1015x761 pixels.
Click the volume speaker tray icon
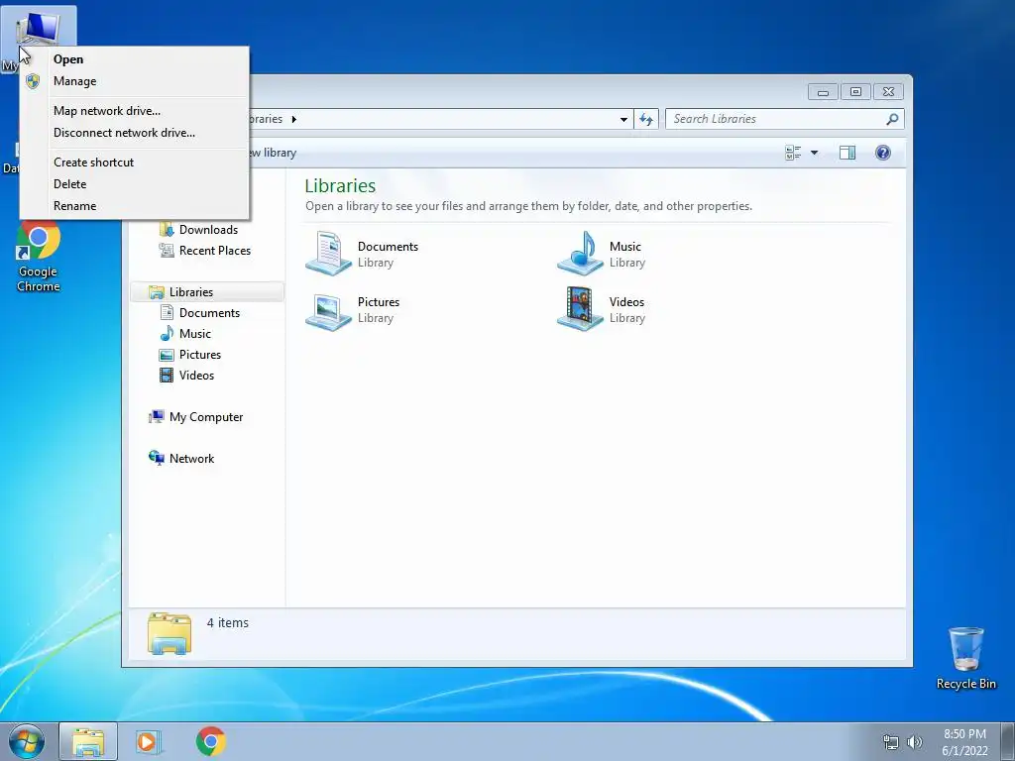(914, 742)
